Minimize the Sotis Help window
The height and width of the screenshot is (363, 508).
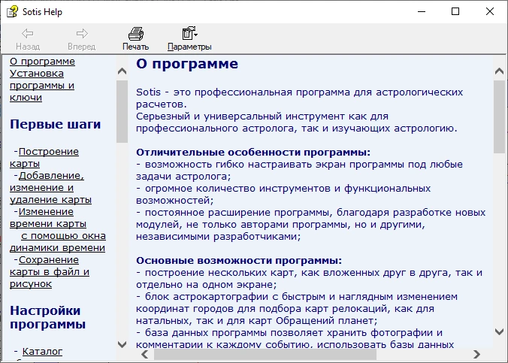click(x=422, y=12)
